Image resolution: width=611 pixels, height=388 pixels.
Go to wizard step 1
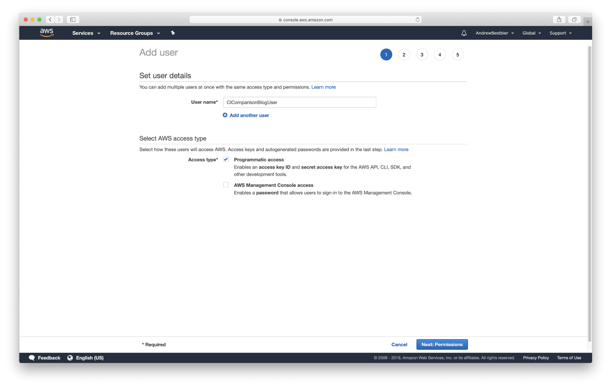386,54
